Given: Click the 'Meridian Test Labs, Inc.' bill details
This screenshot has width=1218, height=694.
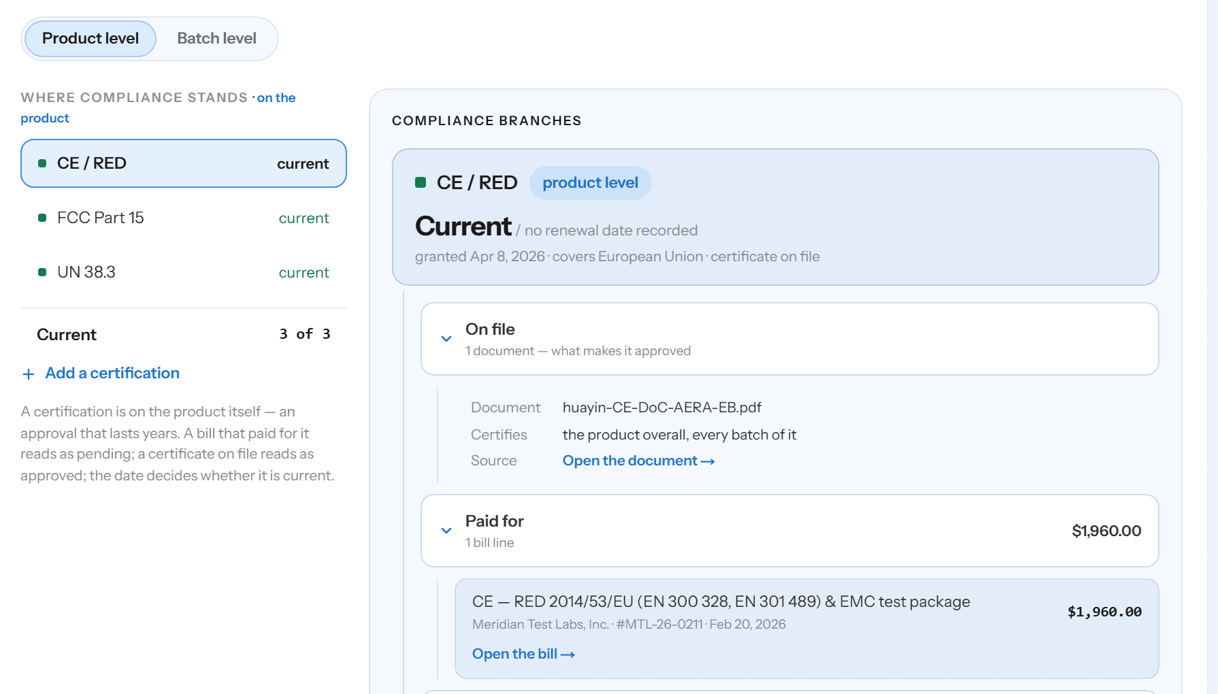Looking at the screenshot, I should (629, 625).
